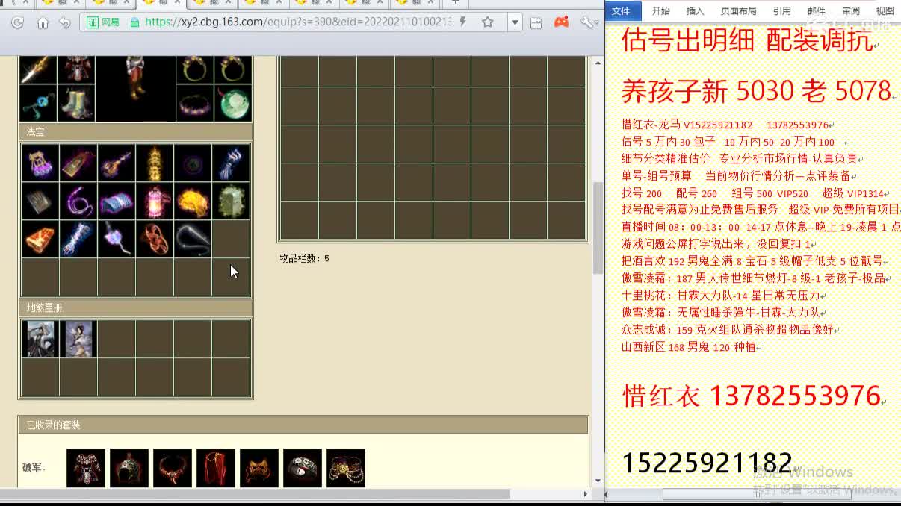Click the phone number 15225921182 at bottom

coord(707,463)
